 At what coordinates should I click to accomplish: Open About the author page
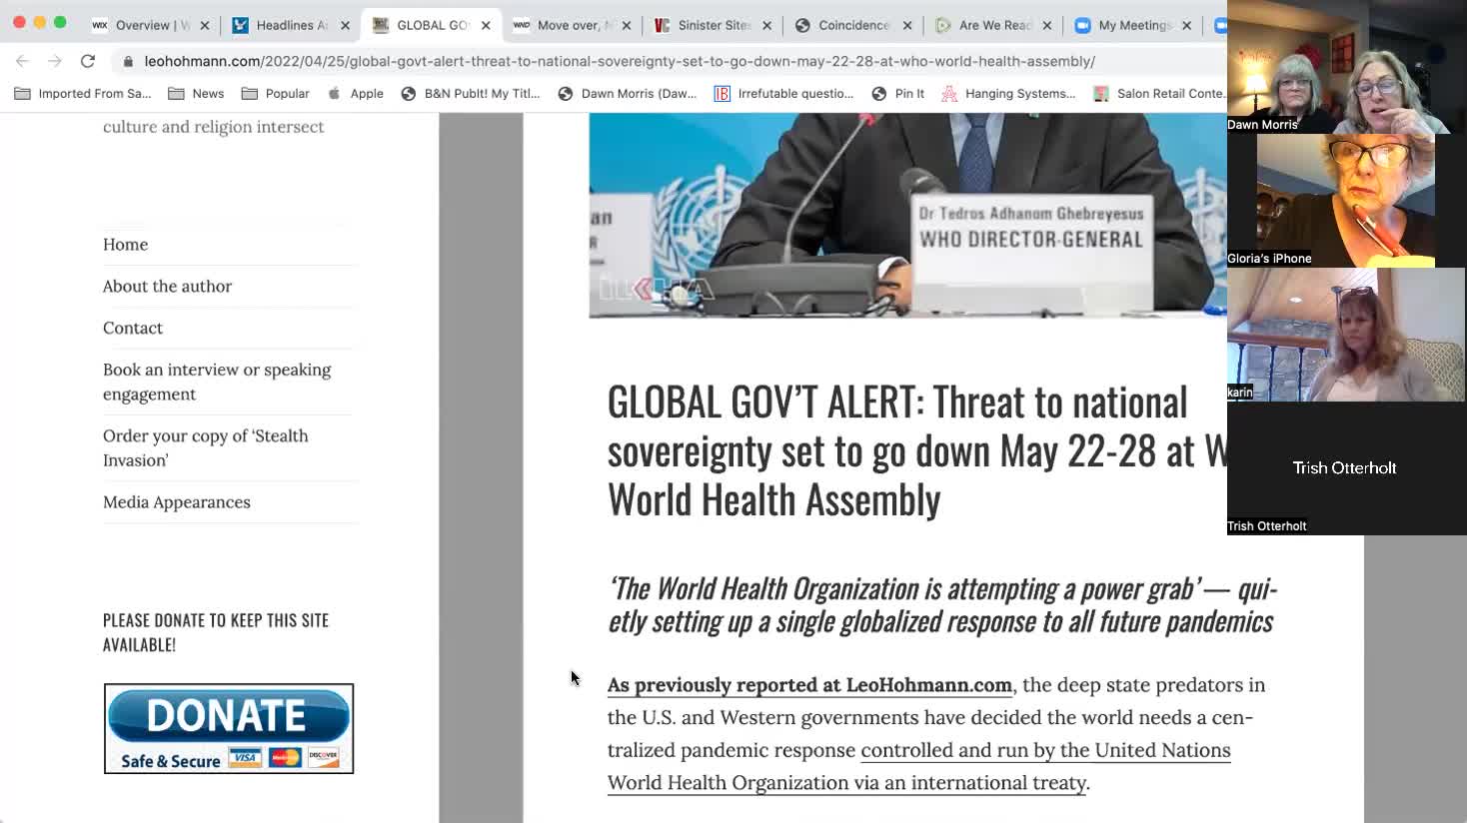pos(167,287)
